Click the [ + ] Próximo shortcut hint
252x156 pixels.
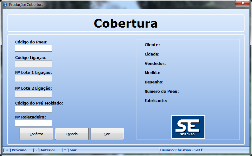[15, 150]
